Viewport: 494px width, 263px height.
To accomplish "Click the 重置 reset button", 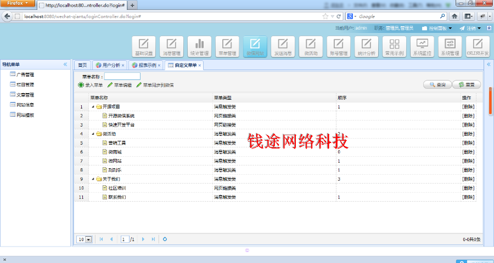I will pyautogui.click(x=467, y=84).
